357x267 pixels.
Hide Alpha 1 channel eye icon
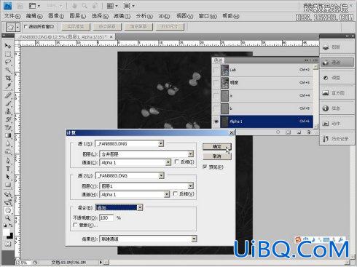pos(216,121)
